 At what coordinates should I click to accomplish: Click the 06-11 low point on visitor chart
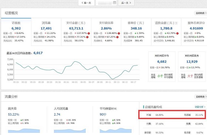pyautogui.click(x=112, y=79)
